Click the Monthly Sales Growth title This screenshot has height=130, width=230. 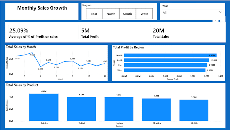pos(42,8)
